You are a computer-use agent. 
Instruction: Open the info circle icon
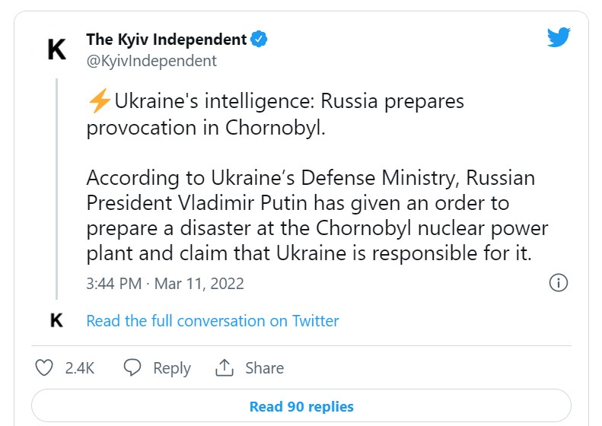pyautogui.click(x=558, y=283)
